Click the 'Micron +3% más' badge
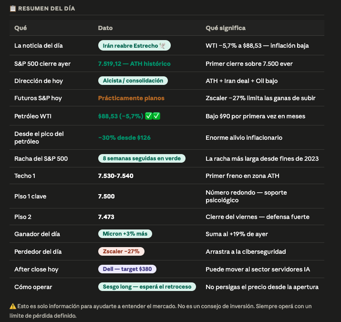Image resolution: width=341 pixels, height=322 pixels. coord(125,234)
